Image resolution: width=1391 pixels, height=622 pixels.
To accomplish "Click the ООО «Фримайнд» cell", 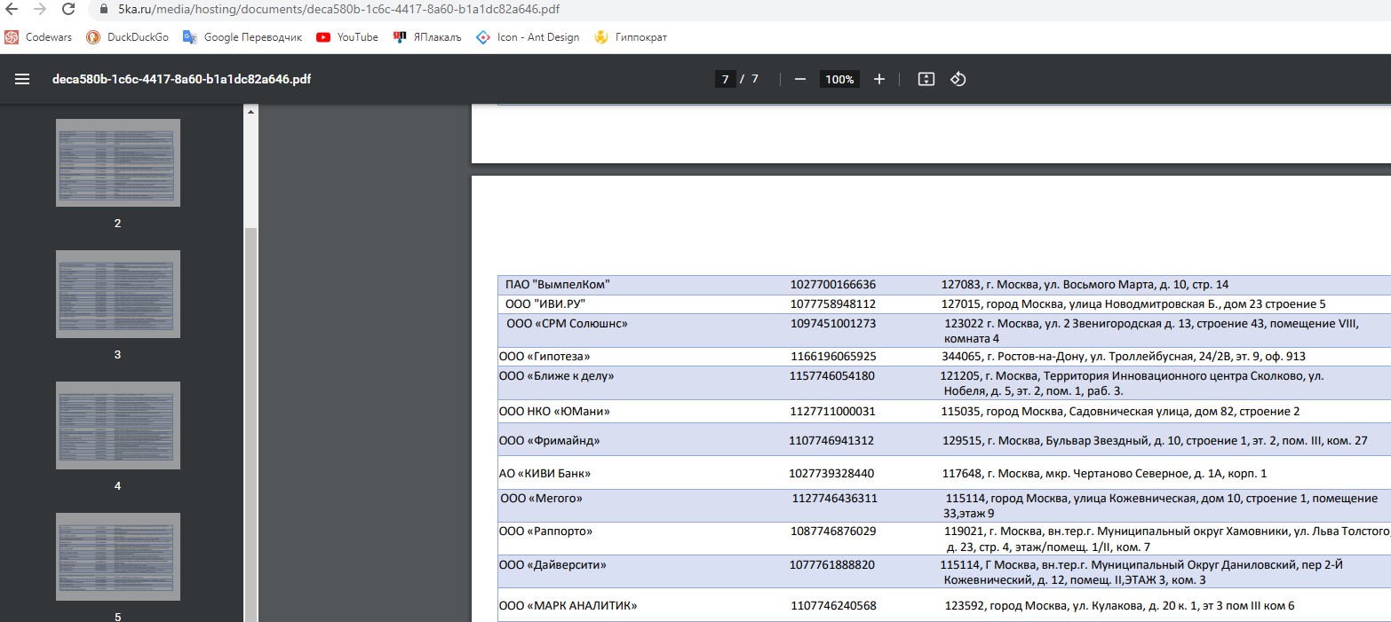I will click(x=549, y=441).
